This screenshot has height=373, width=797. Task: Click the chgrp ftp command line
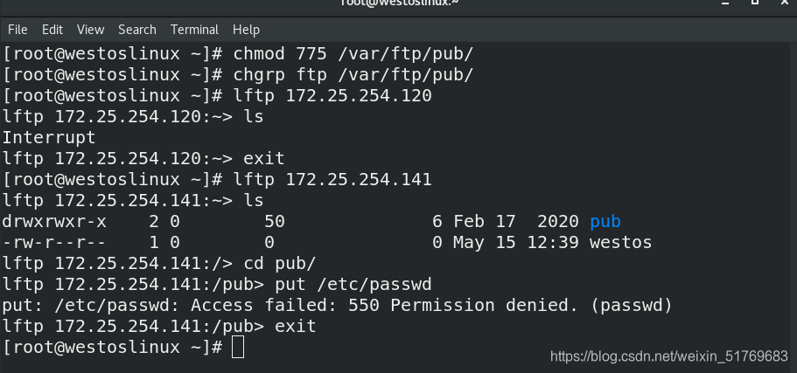point(238,74)
